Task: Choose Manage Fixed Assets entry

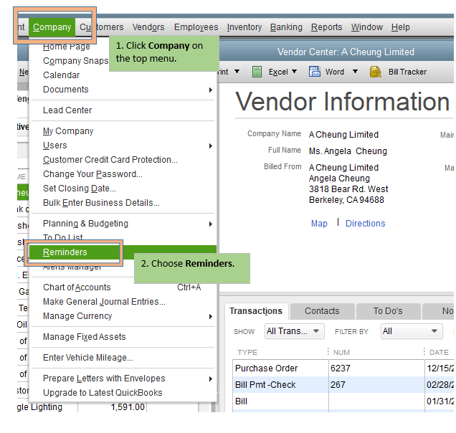Action: point(85,337)
